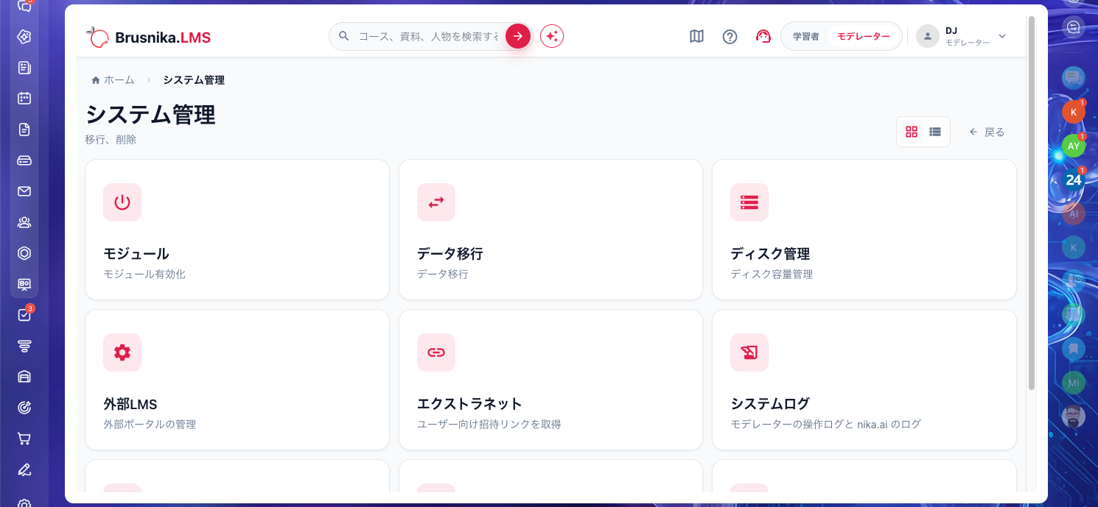Open bearded man photo avatar
The height and width of the screenshot is (507, 1098).
(x=1074, y=416)
